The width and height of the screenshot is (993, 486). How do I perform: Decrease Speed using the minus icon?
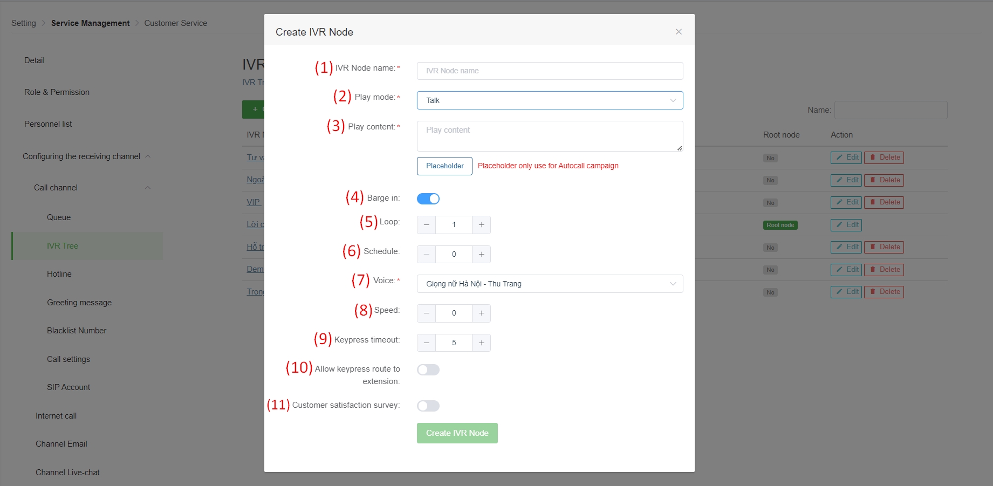tap(427, 313)
